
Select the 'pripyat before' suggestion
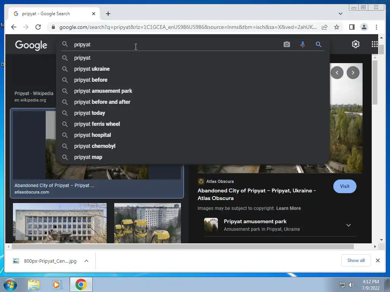pos(193,80)
